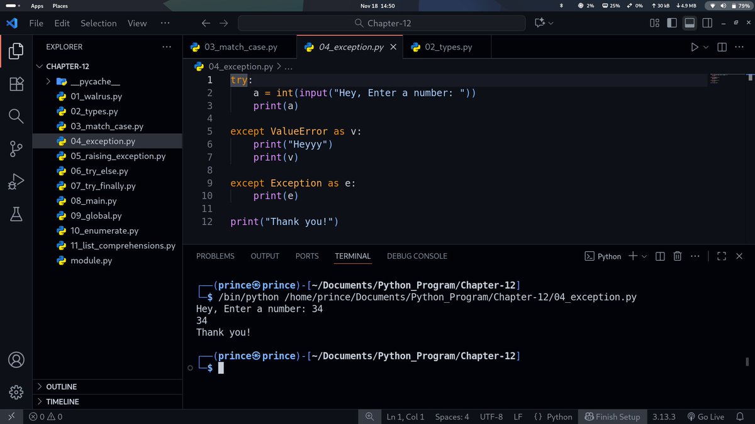755x424 pixels.
Task: Switch to the PROBLEMS panel tab
Action: coord(215,256)
